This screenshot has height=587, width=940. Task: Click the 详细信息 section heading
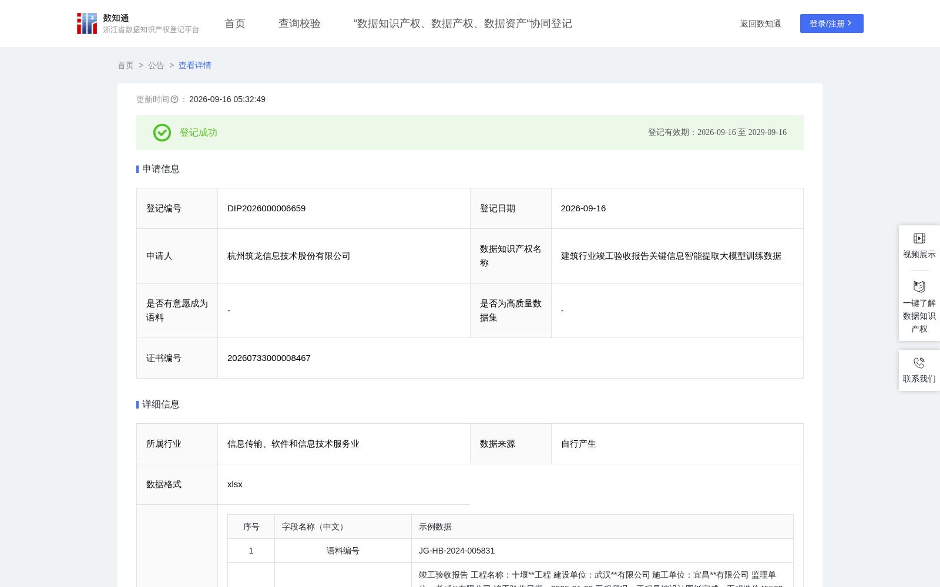(x=161, y=404)
